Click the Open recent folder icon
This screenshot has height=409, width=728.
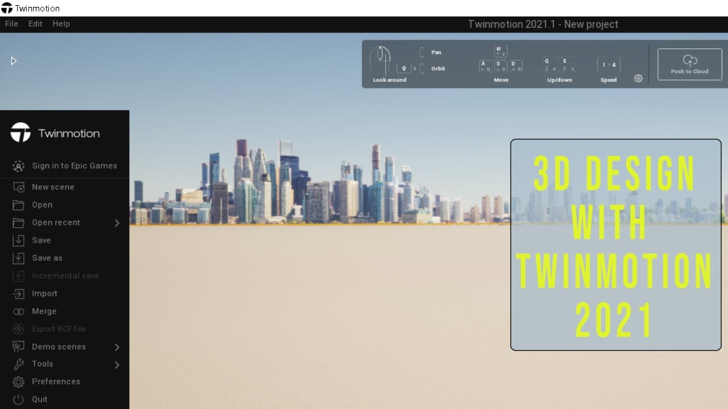[x=19, y=223]
